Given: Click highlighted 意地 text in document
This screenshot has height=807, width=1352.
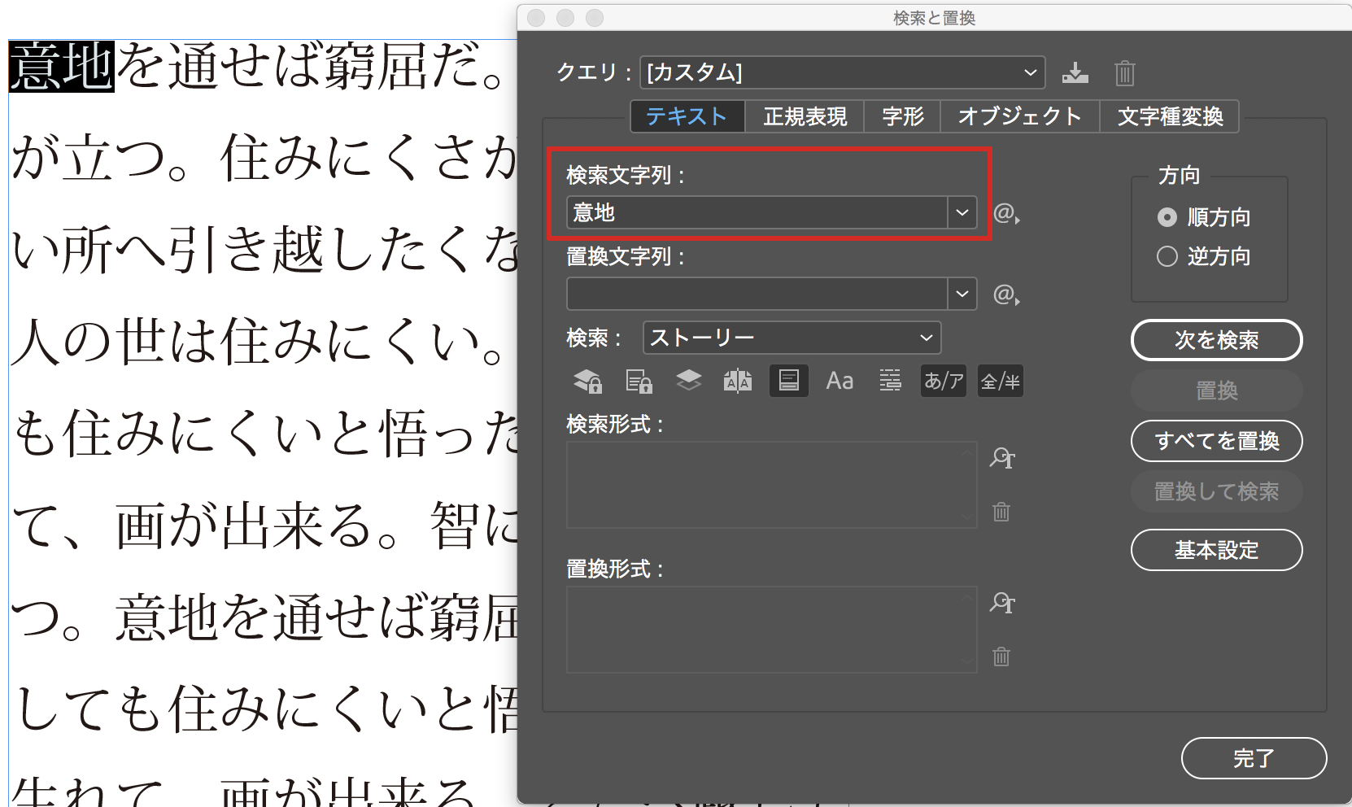Looking at the screenshot, I should click(62, 67).
